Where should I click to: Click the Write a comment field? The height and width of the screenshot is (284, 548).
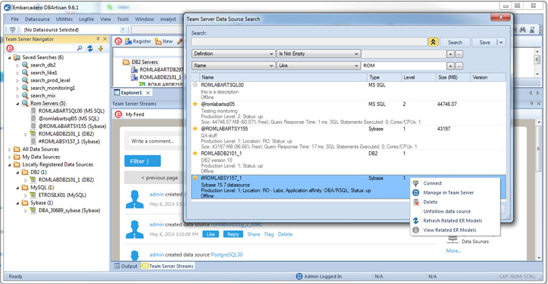tap(155, 141)
